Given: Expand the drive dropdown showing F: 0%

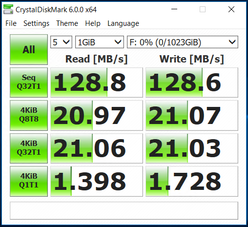Looking at the screenshot, I should 183,42.
